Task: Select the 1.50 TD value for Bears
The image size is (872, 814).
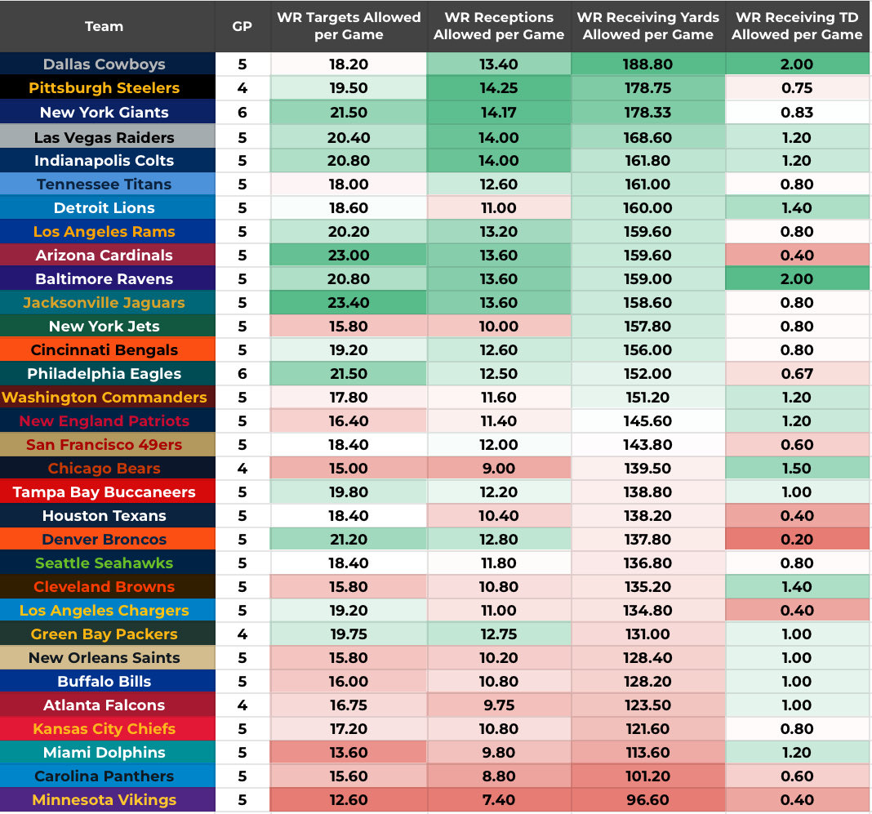Action: click(x=797, y=468)
